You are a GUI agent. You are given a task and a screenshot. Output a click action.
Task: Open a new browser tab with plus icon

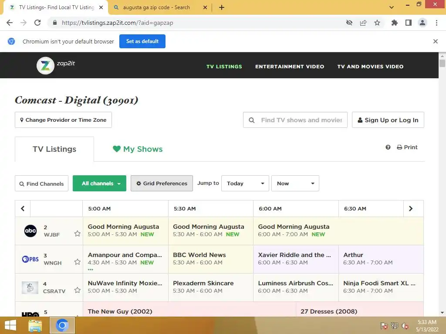[x=222, y=7]
